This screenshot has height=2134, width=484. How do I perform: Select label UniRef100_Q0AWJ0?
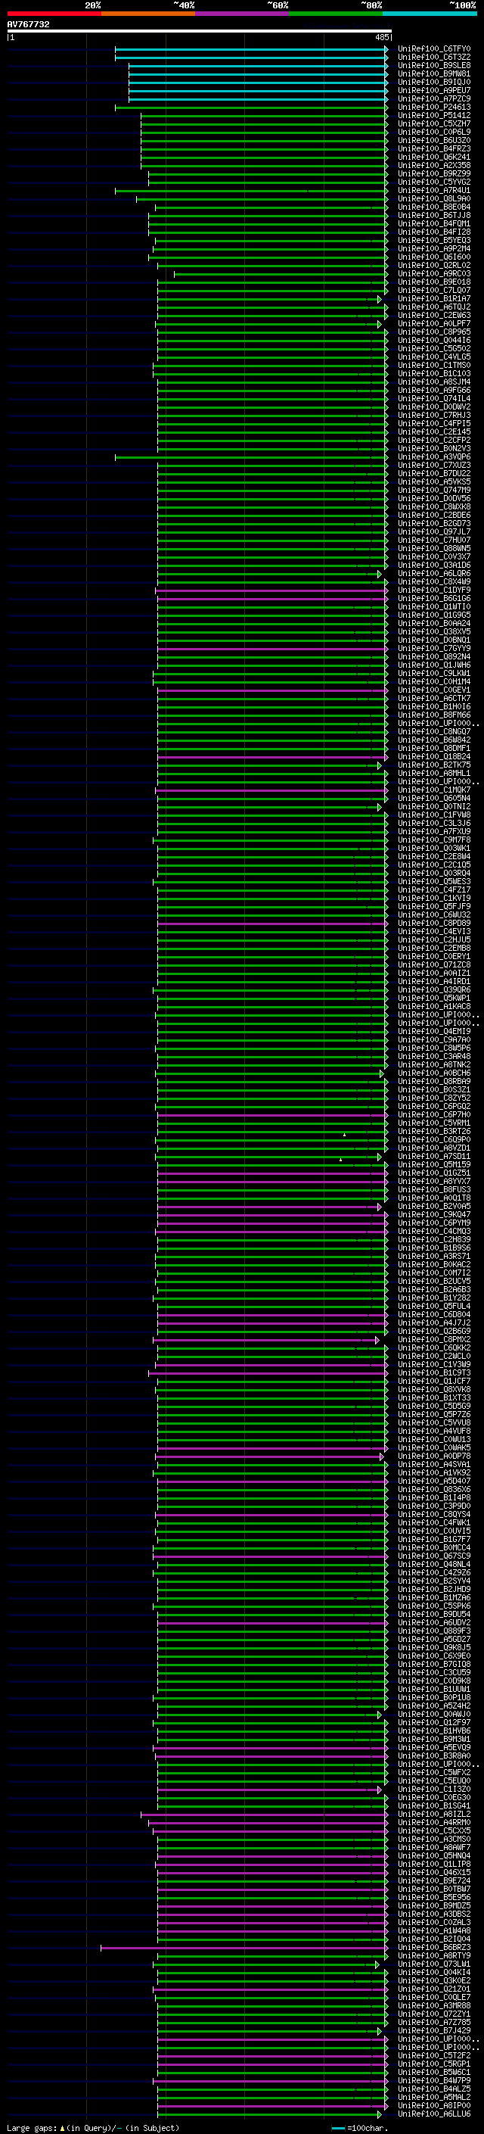[433, 1715]
